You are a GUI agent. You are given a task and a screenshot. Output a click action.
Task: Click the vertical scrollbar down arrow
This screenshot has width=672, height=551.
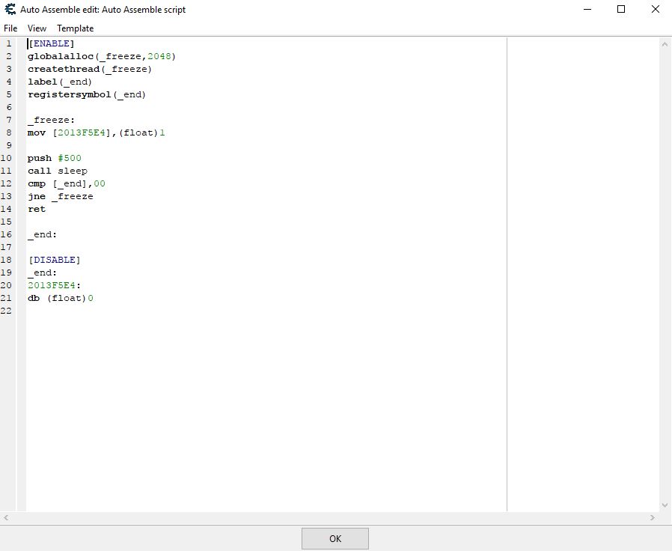665,505
